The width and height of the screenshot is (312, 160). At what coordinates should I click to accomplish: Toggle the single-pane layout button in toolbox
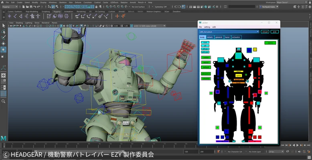(x=3, y=76)
